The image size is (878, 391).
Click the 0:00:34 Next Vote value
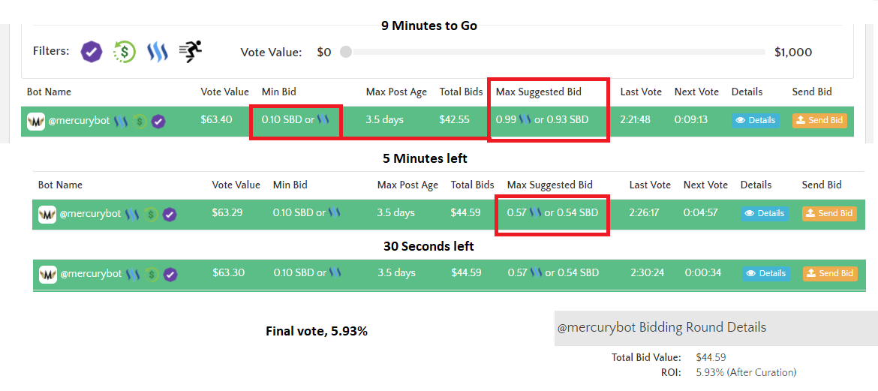coord(702,273)
